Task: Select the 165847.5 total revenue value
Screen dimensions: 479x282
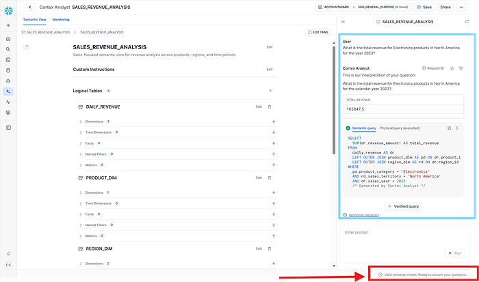Action: (355, 109)
